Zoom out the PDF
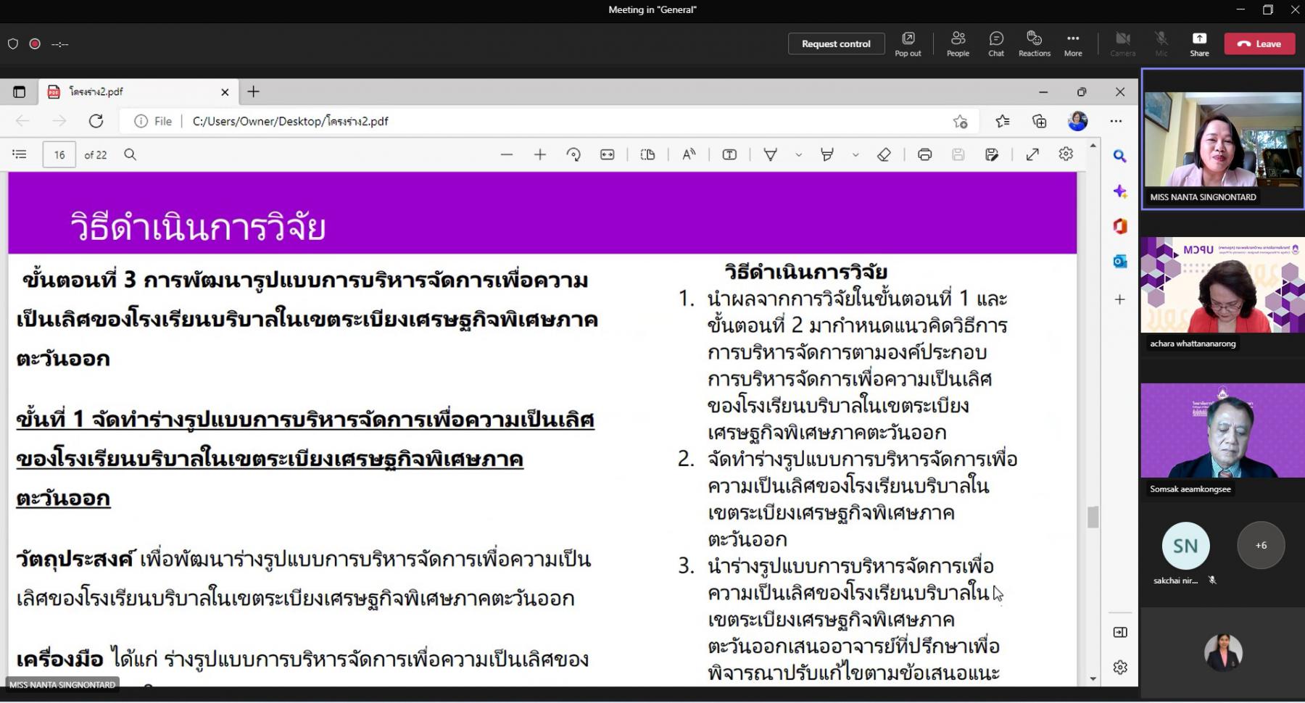 click(507, 154)
